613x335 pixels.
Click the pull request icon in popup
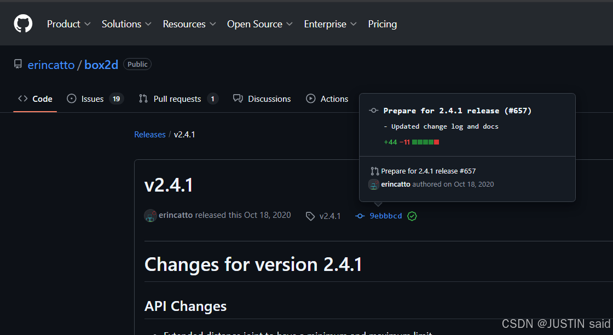click(x=374, y=171)
